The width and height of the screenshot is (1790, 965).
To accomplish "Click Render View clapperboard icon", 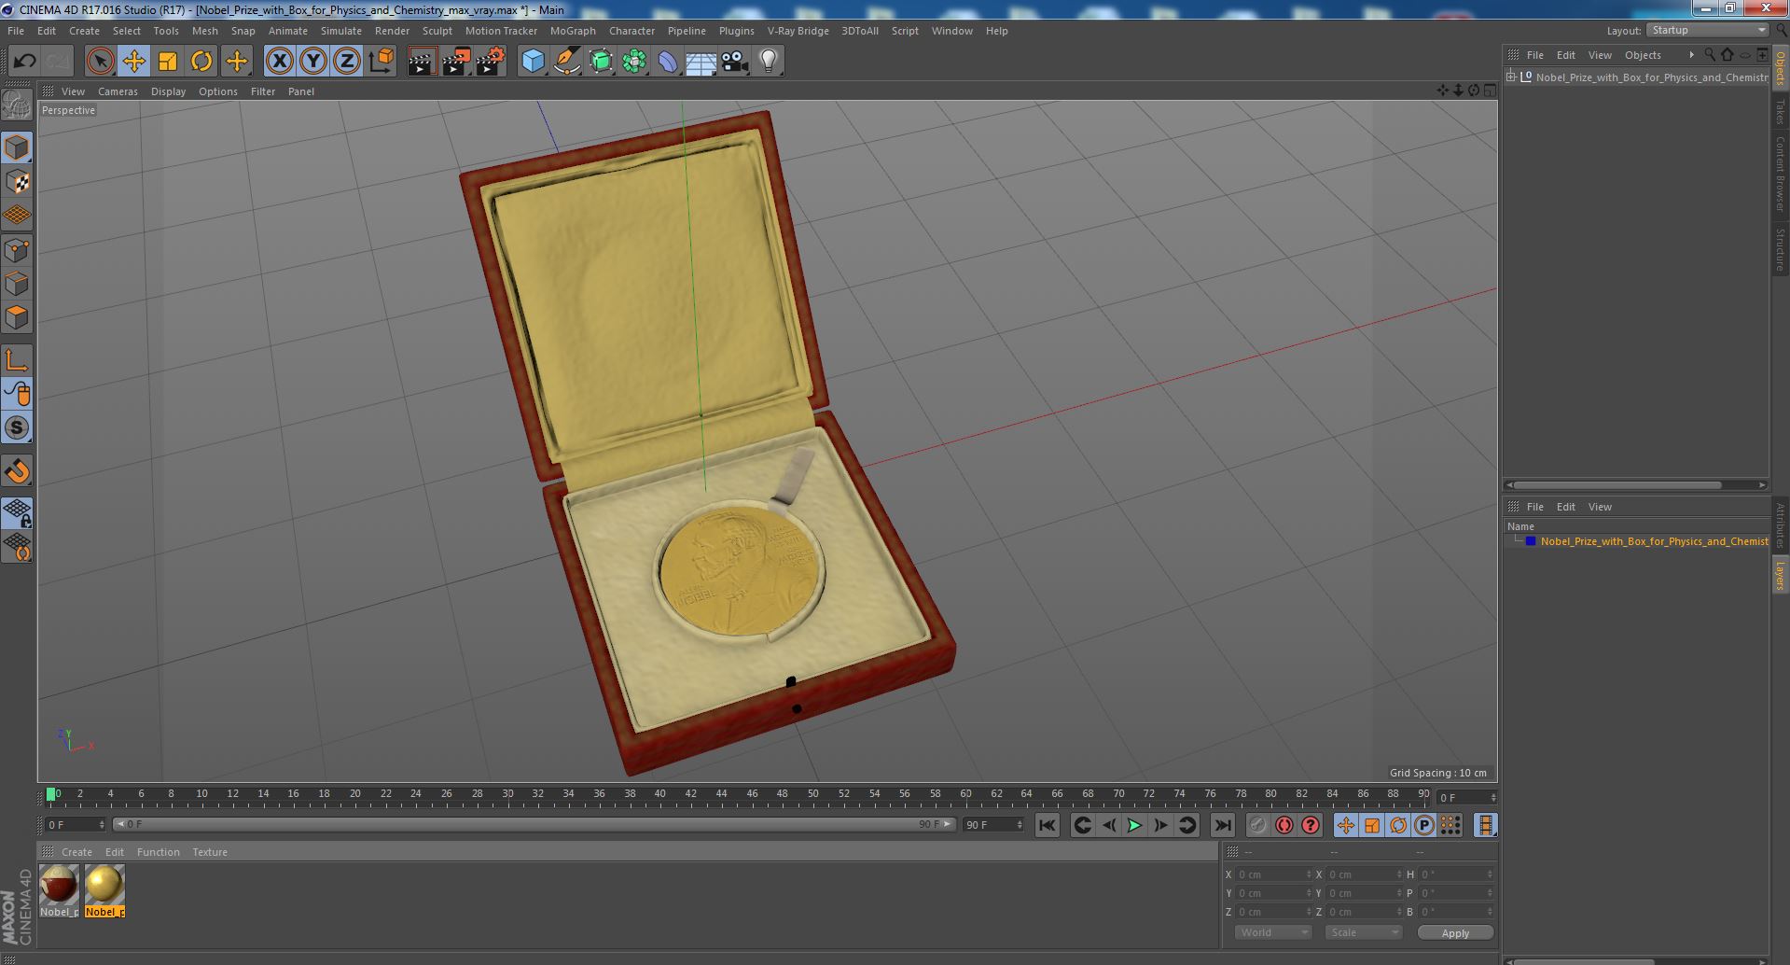I will (422, 62).
